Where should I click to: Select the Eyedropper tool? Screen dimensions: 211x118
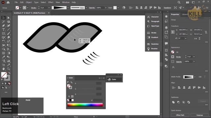click(4, 57)
